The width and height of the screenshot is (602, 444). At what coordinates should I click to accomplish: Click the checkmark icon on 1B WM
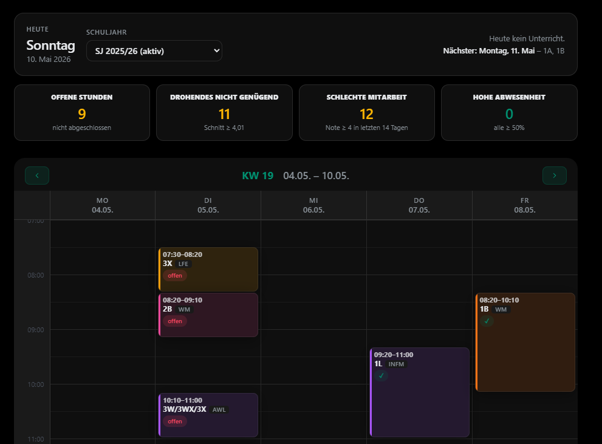tap(487, 321)
